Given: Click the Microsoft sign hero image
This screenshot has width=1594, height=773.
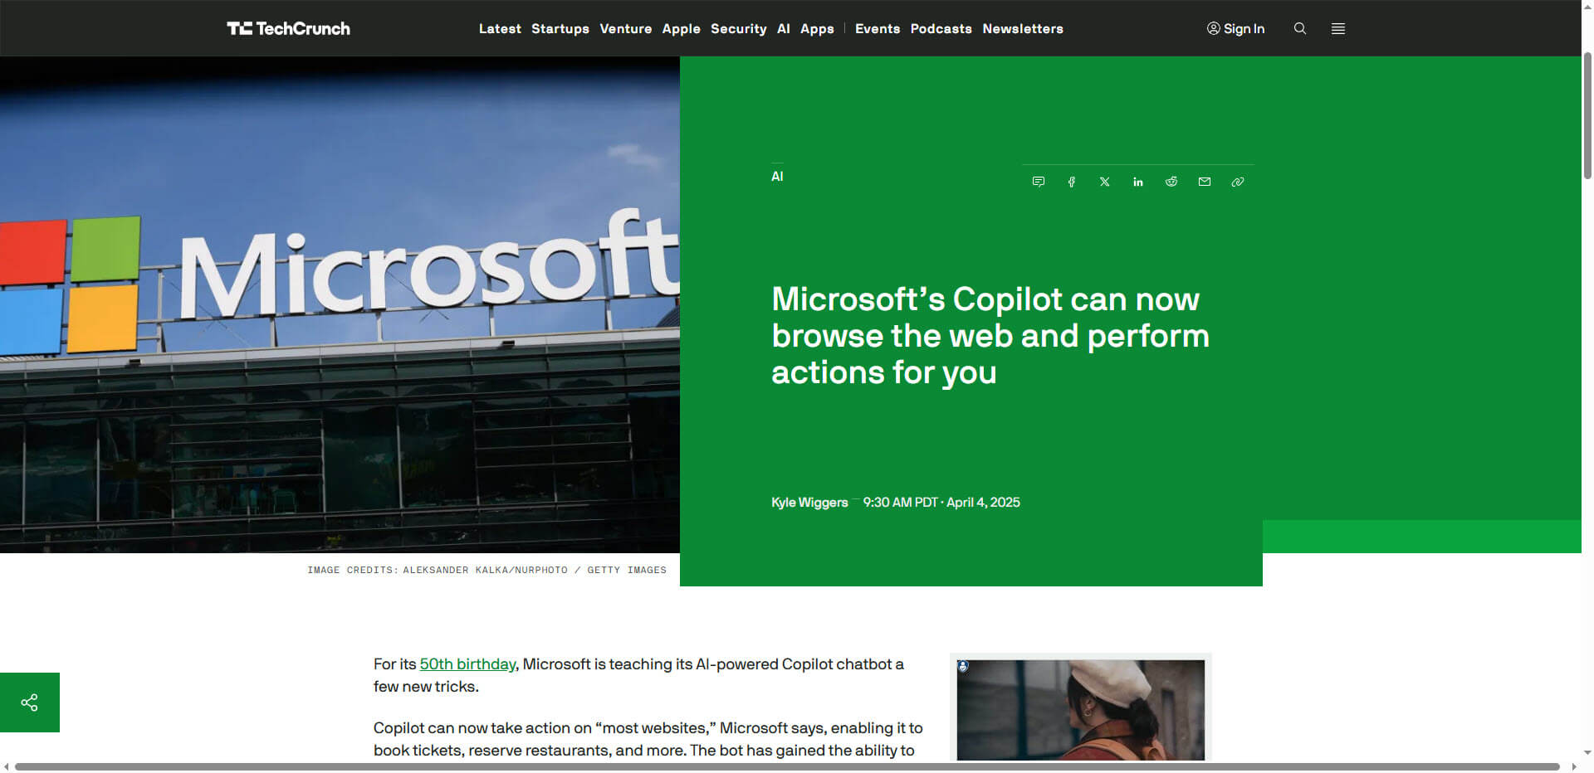Looking at the screenshot, I should click(340, 304).
